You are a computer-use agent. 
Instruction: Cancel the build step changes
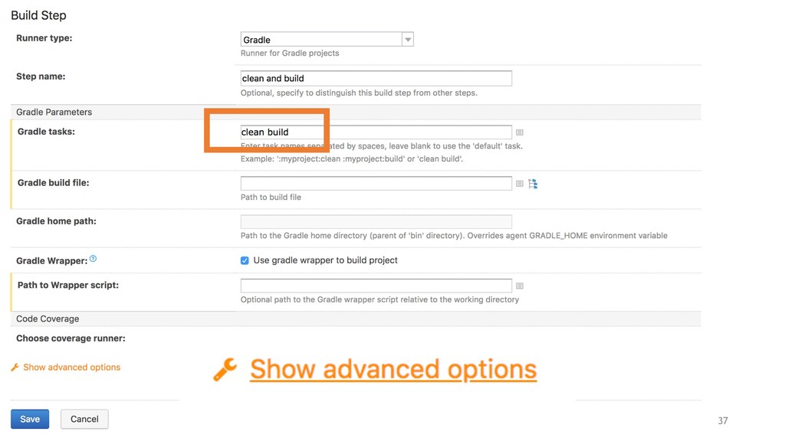(84, 419)
